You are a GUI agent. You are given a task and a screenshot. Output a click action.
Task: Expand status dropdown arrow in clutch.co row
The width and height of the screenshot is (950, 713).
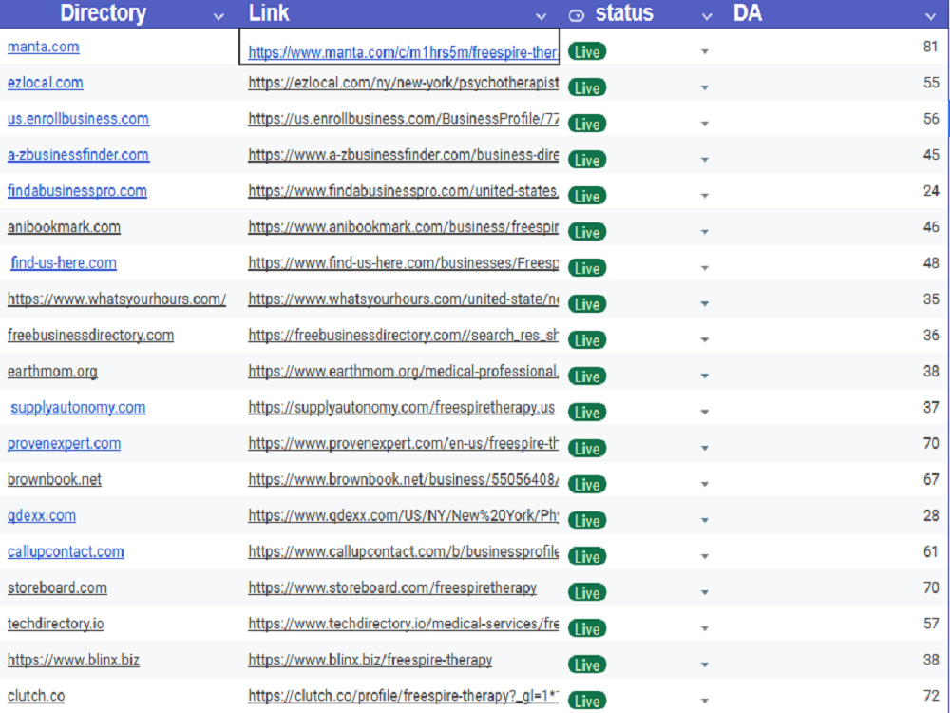(x=704, y=701)
